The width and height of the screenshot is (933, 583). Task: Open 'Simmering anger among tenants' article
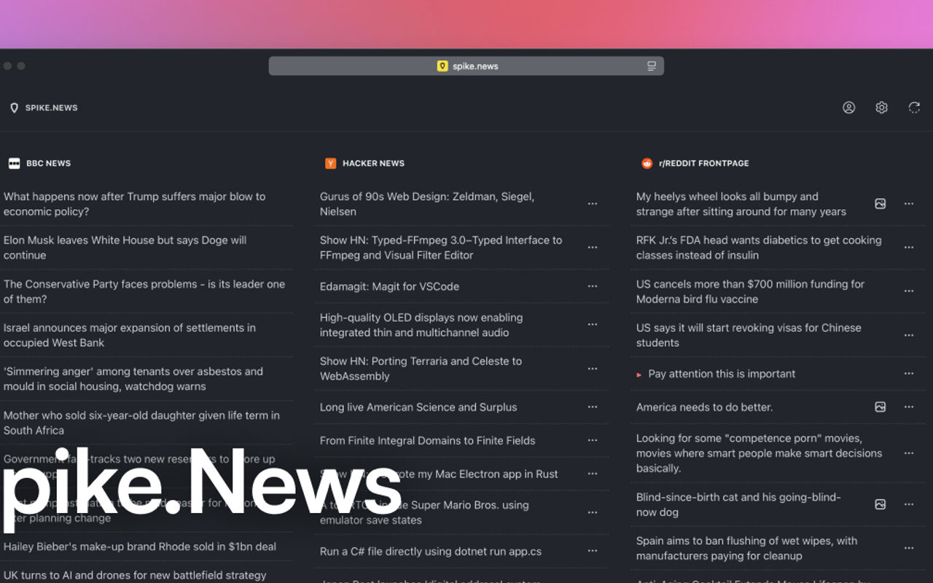tap(133, 379)
